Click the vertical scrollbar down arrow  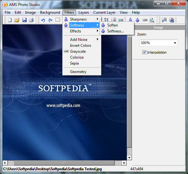(129, 157)
